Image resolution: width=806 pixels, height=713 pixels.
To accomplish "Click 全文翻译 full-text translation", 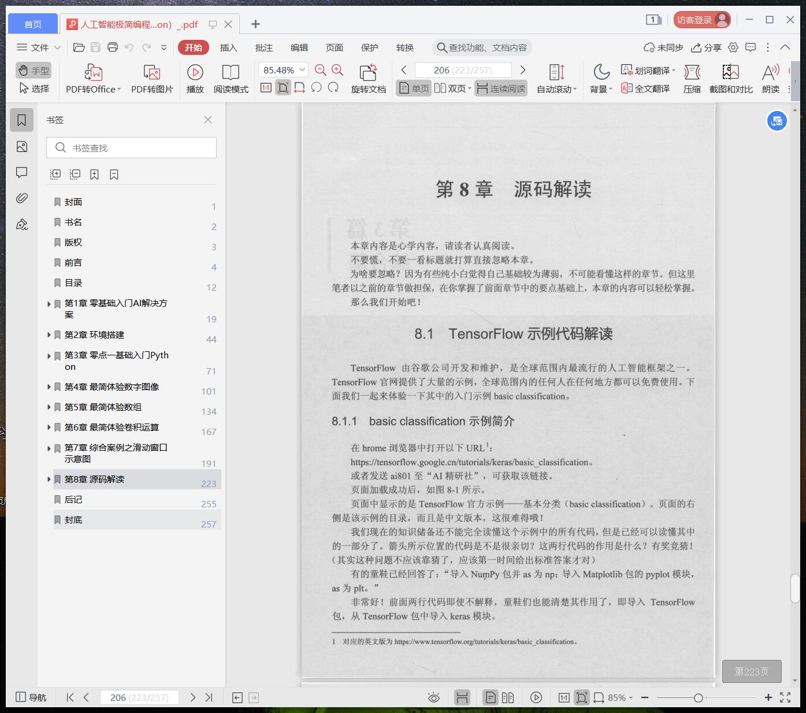I will [x=645, y=88].
